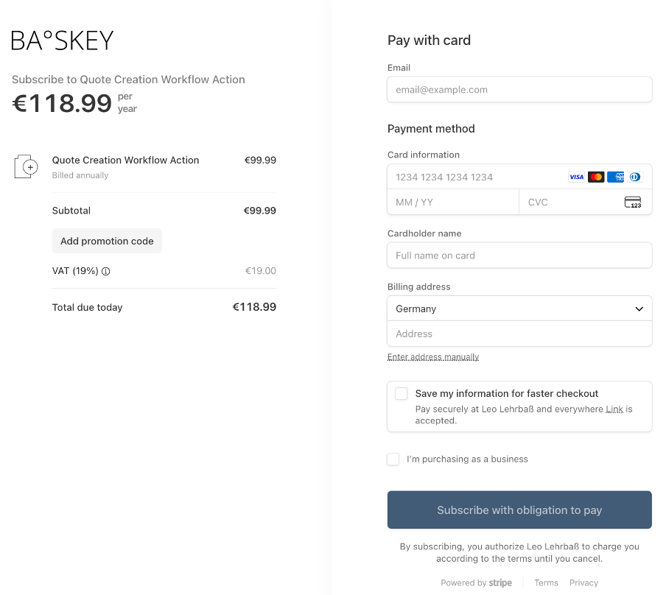666x595 pixels.
Task: Click the Quote Creation product icon
Action: [x=26, y=166]
